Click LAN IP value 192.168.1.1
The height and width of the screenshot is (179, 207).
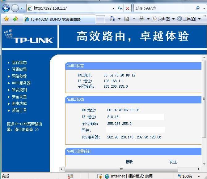point(114,81)
